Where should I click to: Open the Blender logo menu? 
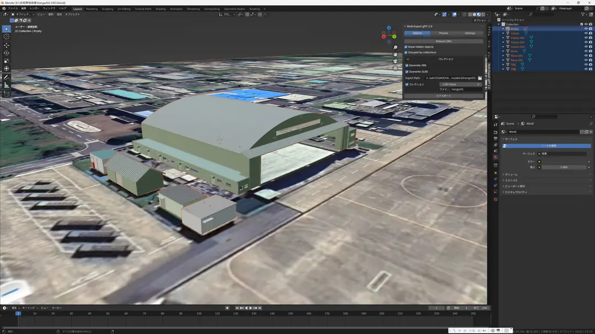tap(4, 8)
